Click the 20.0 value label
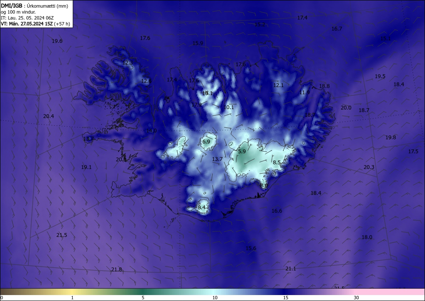 346,108
